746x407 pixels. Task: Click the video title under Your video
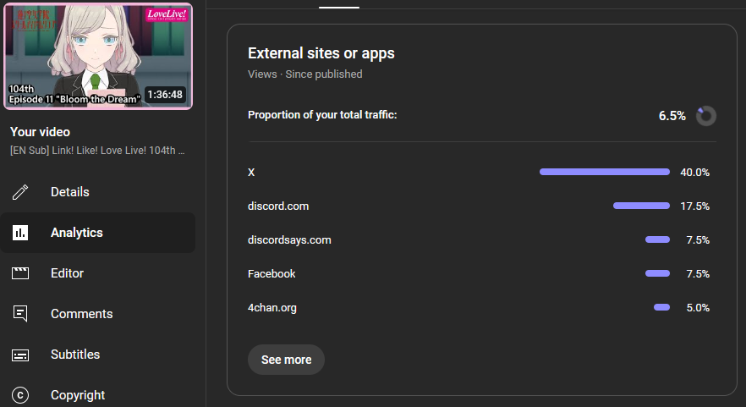point(97,151)
